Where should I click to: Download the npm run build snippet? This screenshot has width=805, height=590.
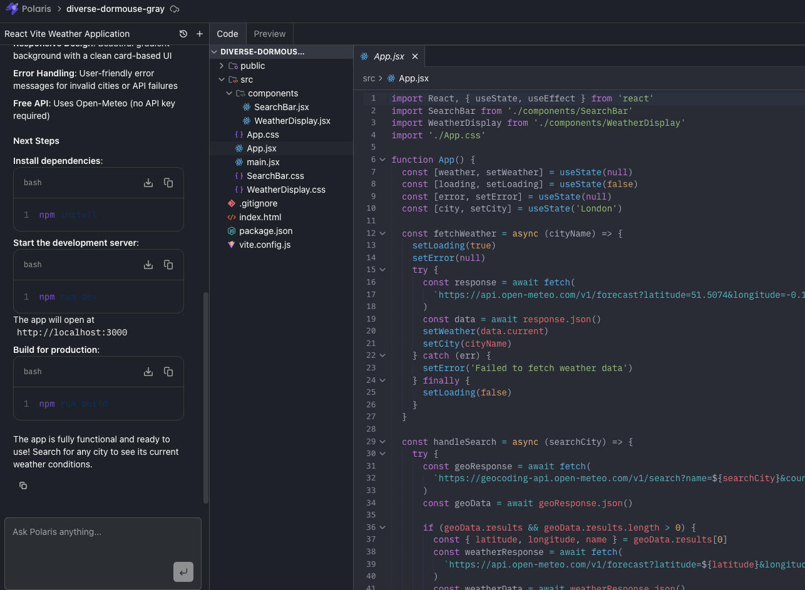point(148,372)
